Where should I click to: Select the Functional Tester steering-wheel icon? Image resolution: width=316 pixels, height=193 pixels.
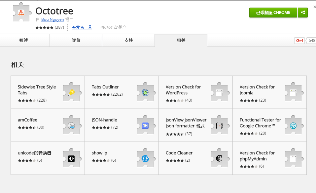[294, 125]
